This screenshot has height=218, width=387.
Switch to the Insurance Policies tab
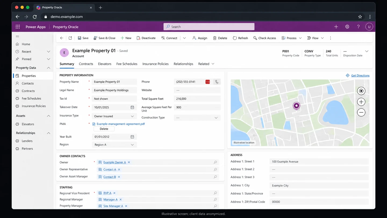156,64
